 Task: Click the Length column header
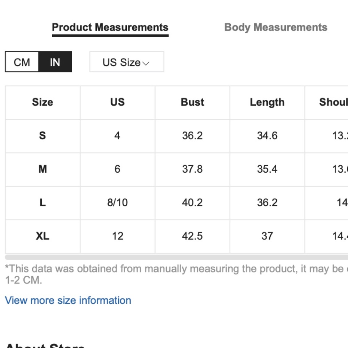[x=267, y=102]
